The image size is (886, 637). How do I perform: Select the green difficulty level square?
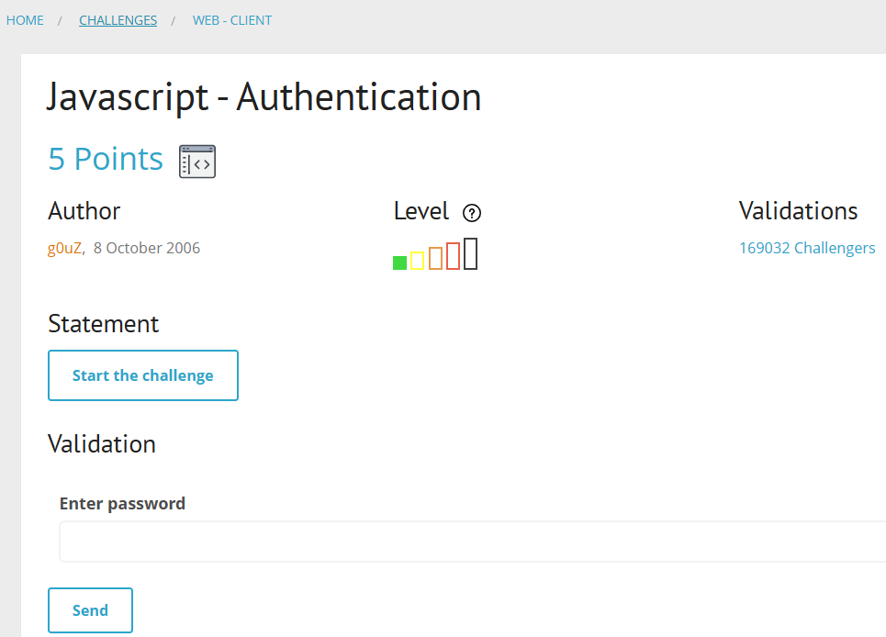(x=399, y=261)
